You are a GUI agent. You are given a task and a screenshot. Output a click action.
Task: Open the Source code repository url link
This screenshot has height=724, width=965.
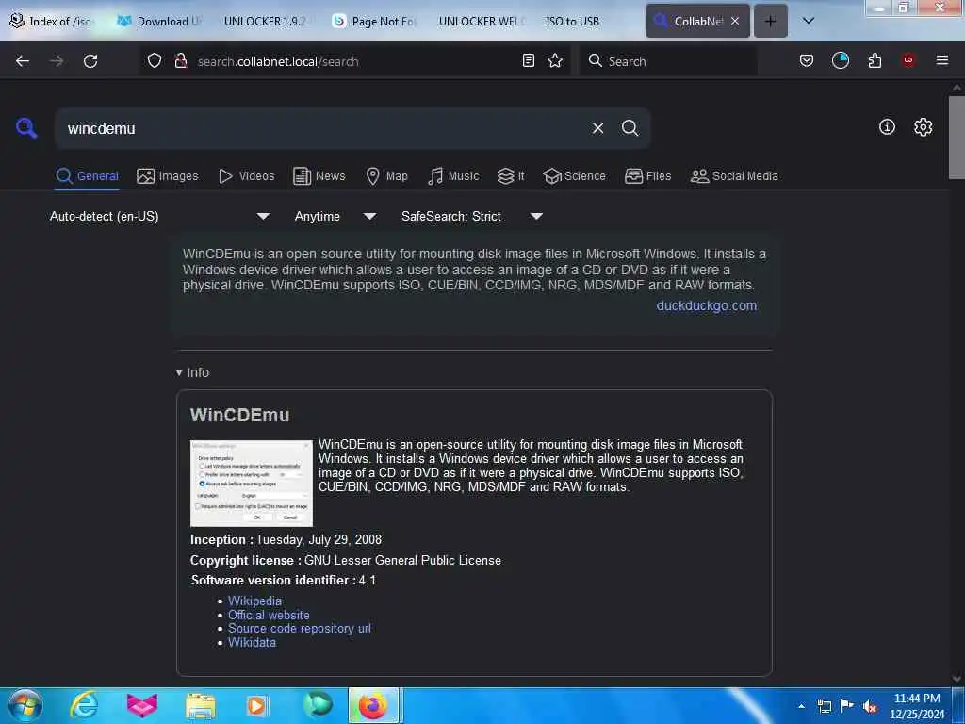300,628
